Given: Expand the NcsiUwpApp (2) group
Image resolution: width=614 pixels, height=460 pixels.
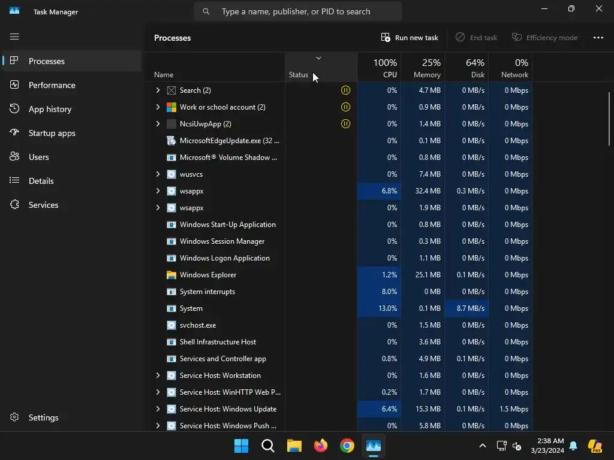Looking at the screenshot, I should tap(158, 124).
